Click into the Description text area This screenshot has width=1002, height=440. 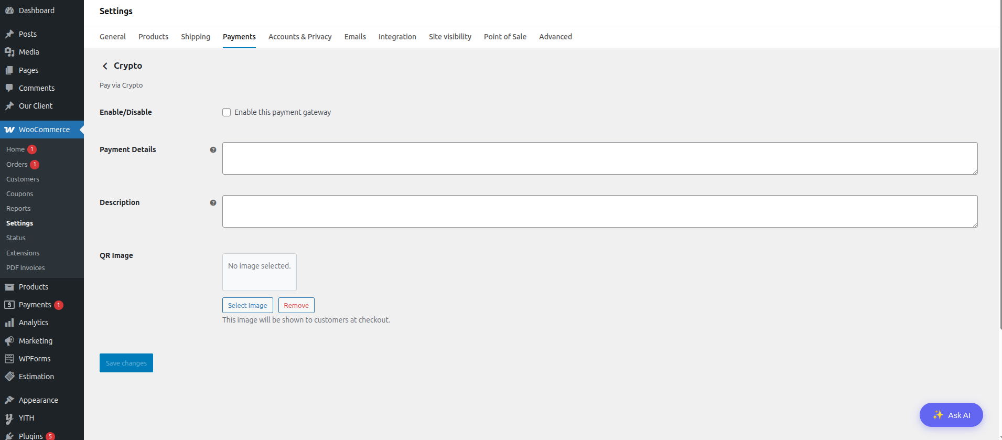click(x=600, y=211)
